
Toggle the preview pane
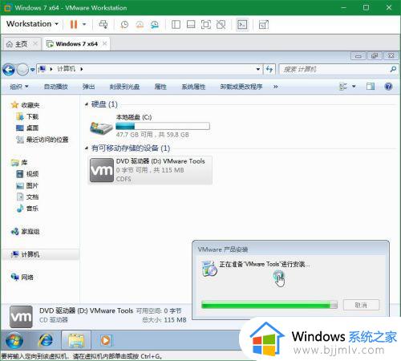(x=371, y=87)
